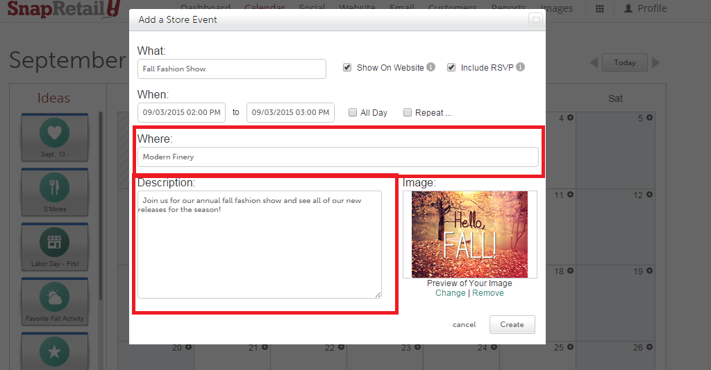
Task: Add event on day 24 plus icon
Action: point(494,347)
